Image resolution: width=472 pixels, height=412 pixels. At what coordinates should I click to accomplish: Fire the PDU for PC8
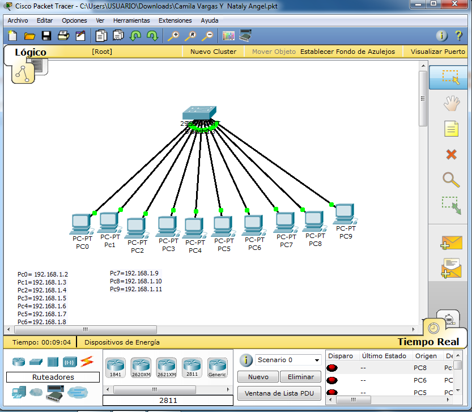(x=331, y=367)
